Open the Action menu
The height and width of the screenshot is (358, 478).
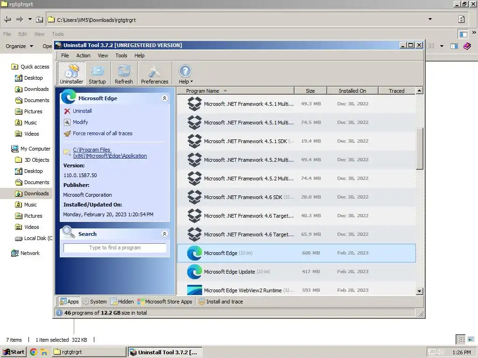click(83, 55)
